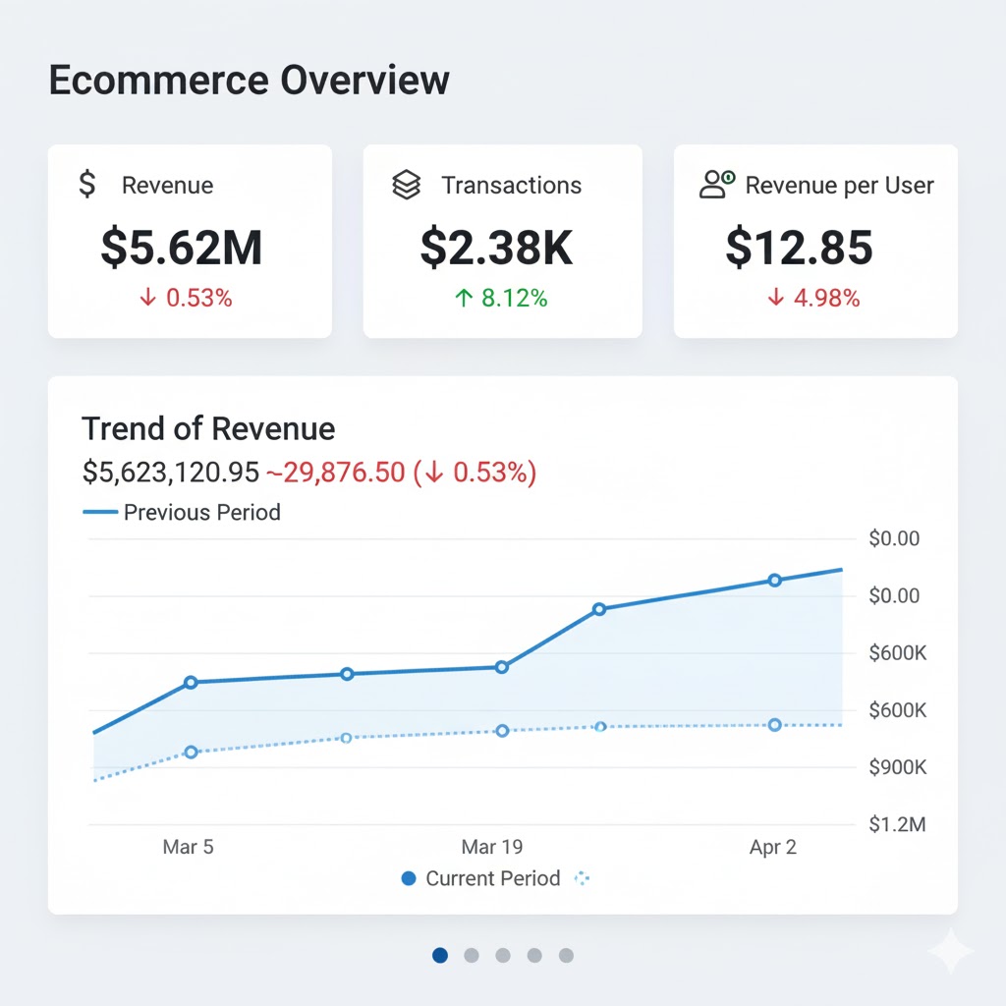This screenshot has height=1006, width=1006.
Task: Click the dollar sign icon beside Revenue
Action: point(87,185)
